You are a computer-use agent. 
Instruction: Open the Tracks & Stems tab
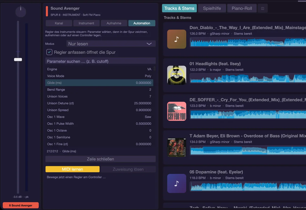179,8
